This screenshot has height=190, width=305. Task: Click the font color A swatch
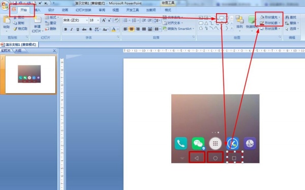coord(114,29)
